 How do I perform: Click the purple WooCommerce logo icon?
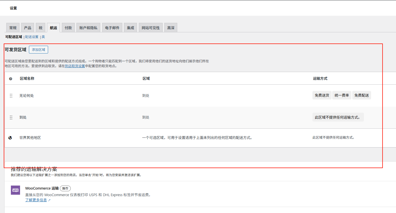15,190
